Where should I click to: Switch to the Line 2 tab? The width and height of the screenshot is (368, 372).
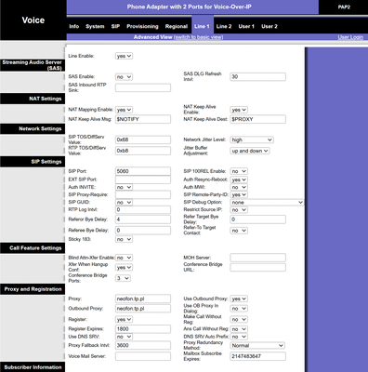[224, 26]
